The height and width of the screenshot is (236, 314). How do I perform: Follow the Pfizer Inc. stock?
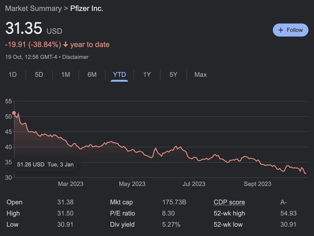coord(290,30)
